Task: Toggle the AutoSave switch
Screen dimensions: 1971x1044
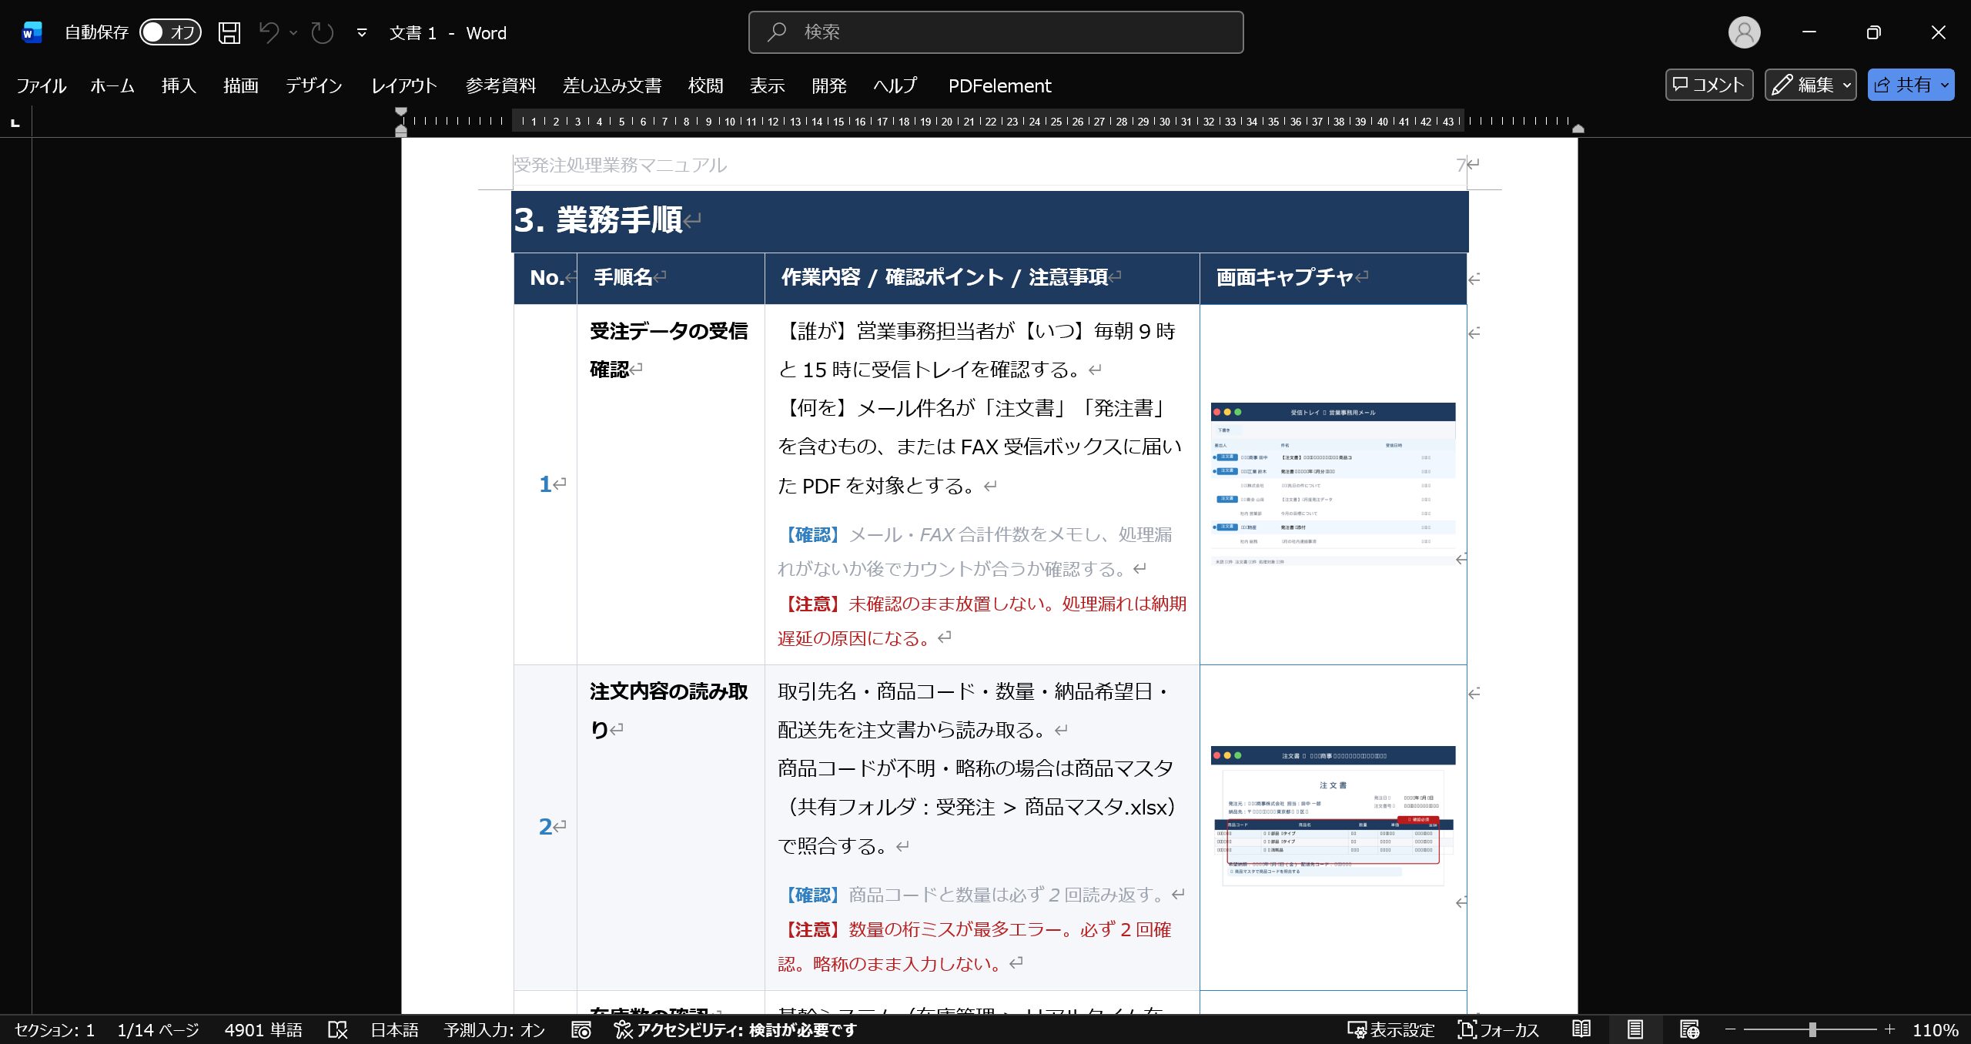Action: [x=170, y=32]
